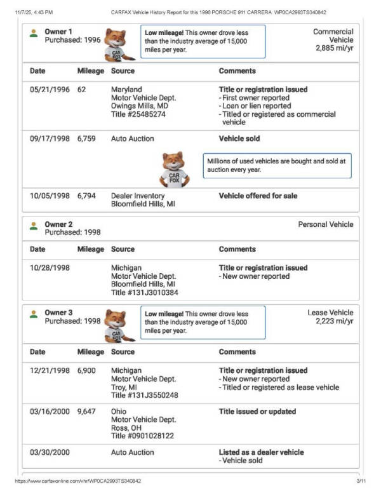Click the 3/11 page number indicator
The height and width of the screenshot is (493, 381).
[360, 481]
